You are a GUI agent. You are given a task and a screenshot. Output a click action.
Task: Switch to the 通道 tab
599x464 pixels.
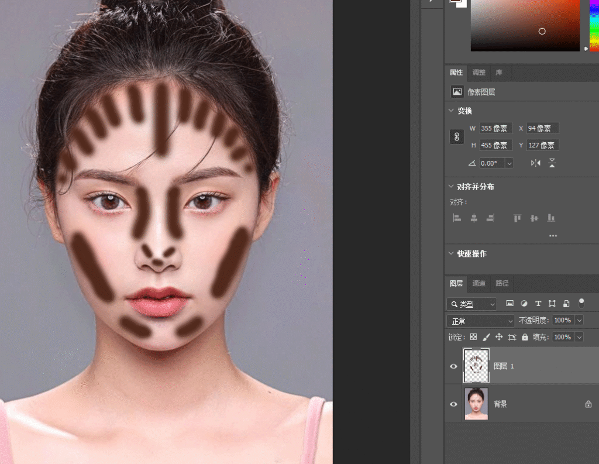[x=478, y=283]
